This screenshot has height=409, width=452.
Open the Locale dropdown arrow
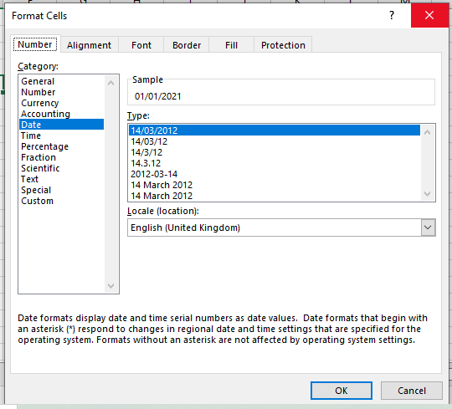point(428,228)
